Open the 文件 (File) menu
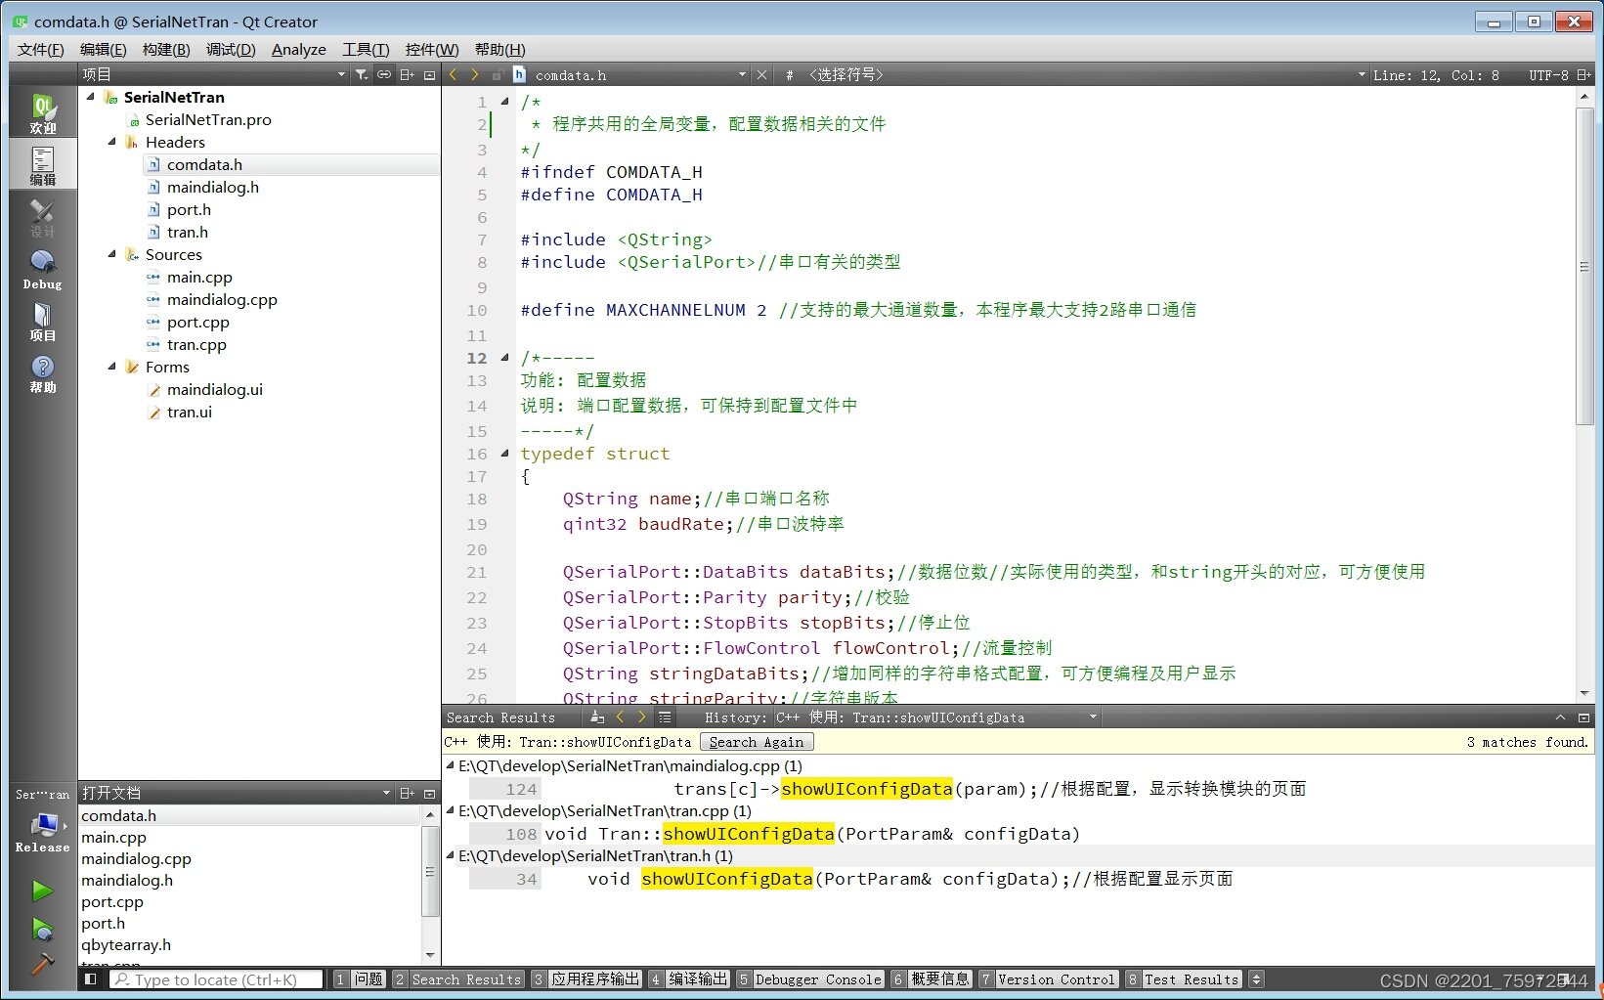Image resolution: width=1604 pixels, height=1000 pixels. 41,49
